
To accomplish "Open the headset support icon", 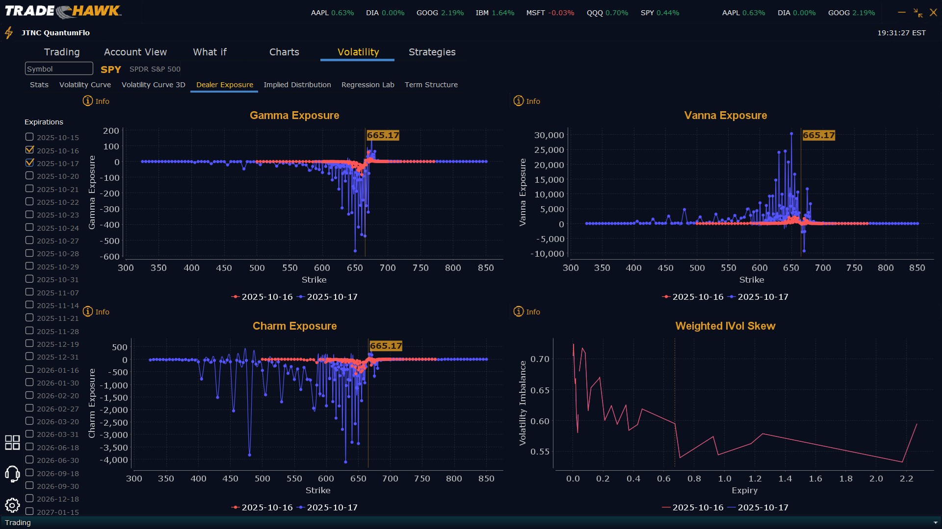I will pos(12,474).
